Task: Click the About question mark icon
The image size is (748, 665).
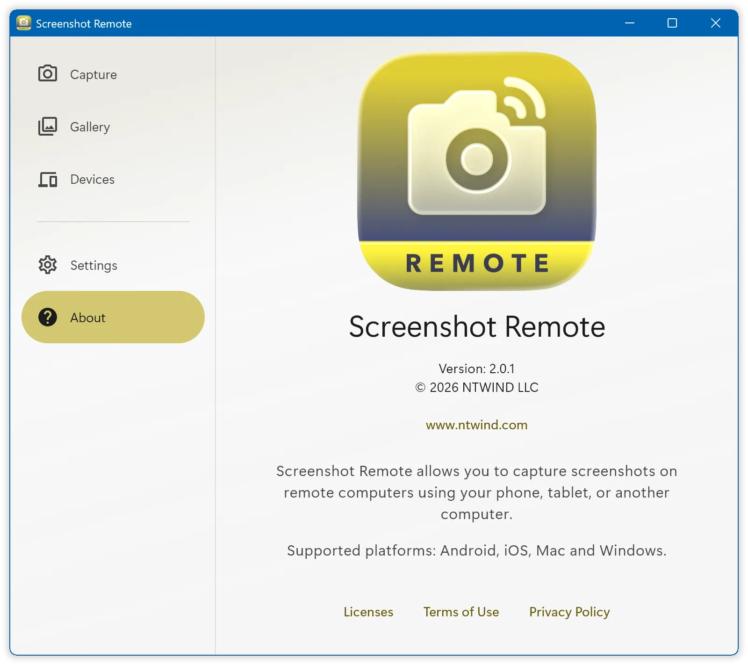Action: [x=48, y=318]
